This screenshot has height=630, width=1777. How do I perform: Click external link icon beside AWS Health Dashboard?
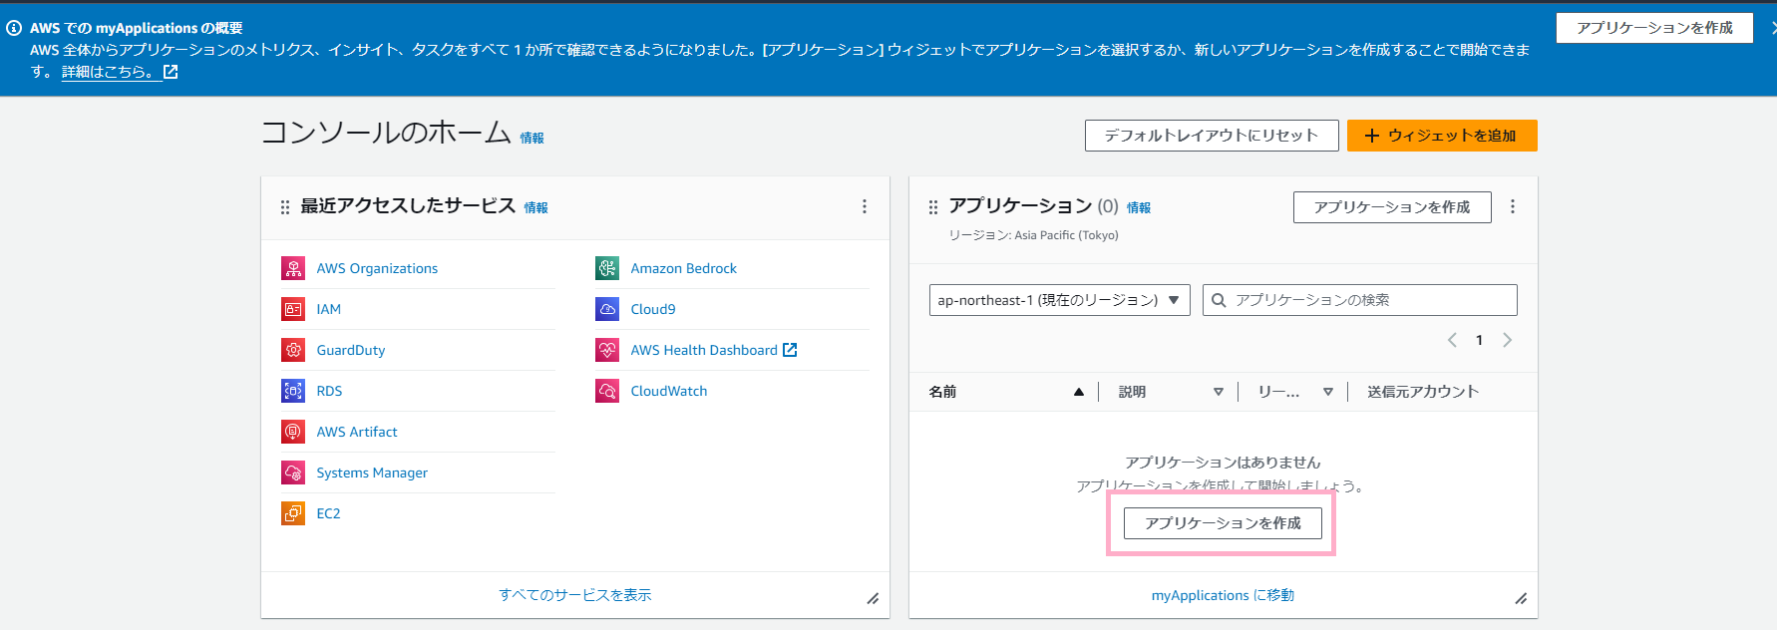coord(790,350)
